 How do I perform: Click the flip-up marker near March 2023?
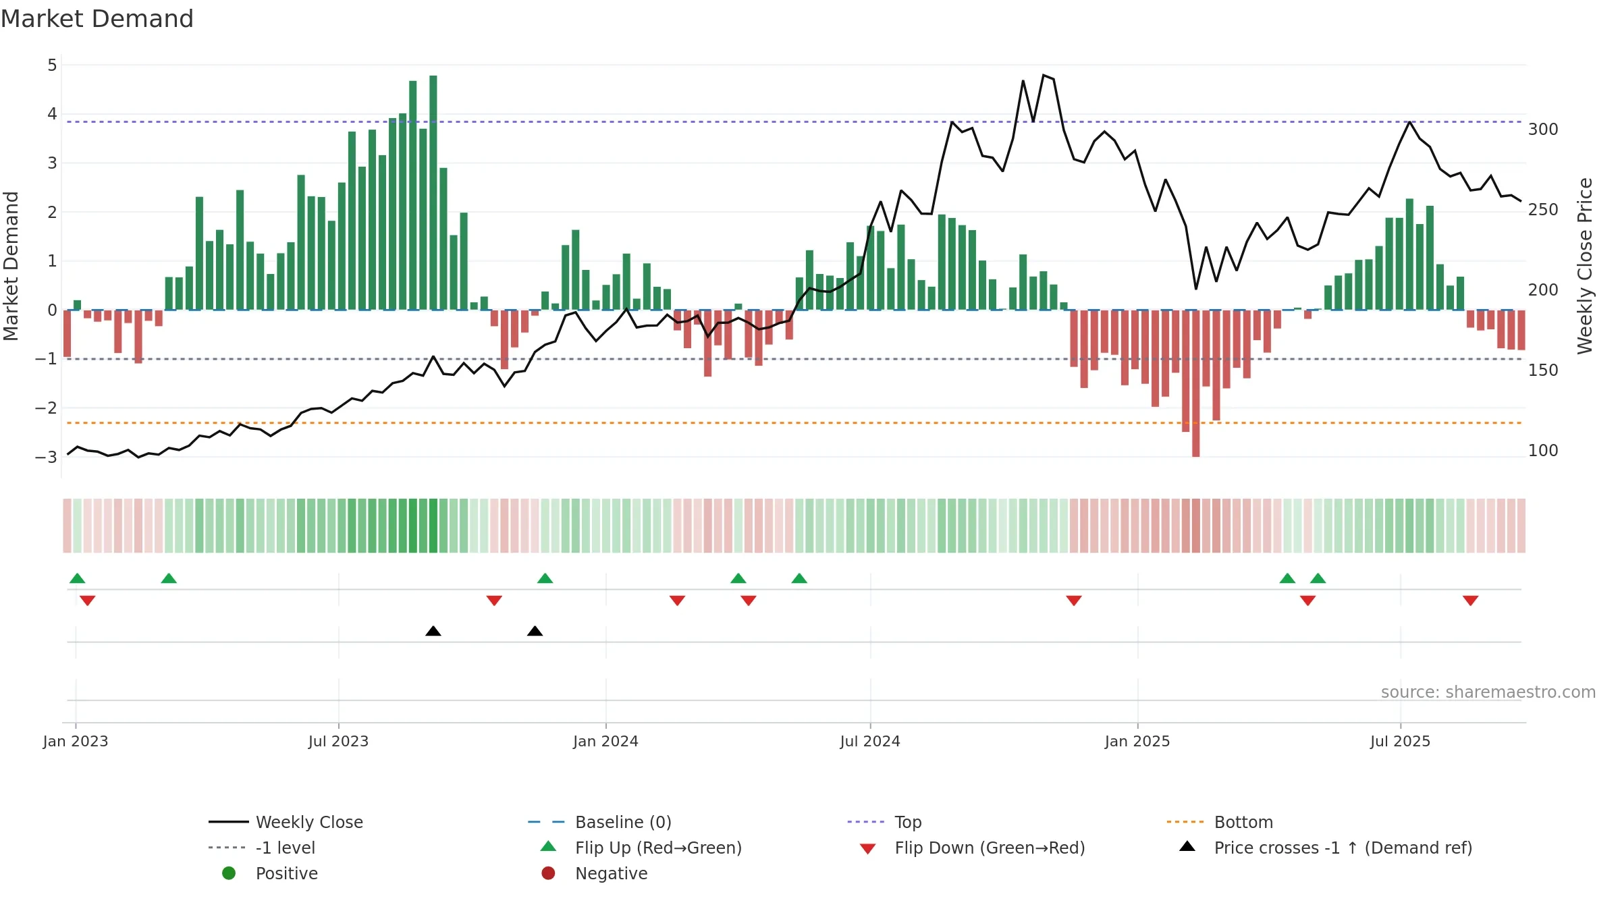click(x=169, y=578)
